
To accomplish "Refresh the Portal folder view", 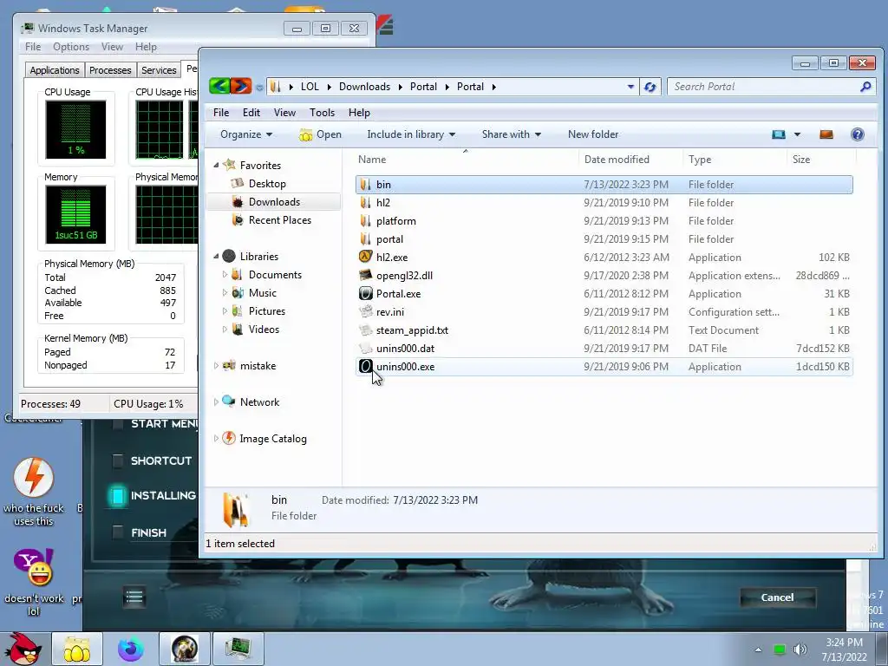I will click(650, 87).
